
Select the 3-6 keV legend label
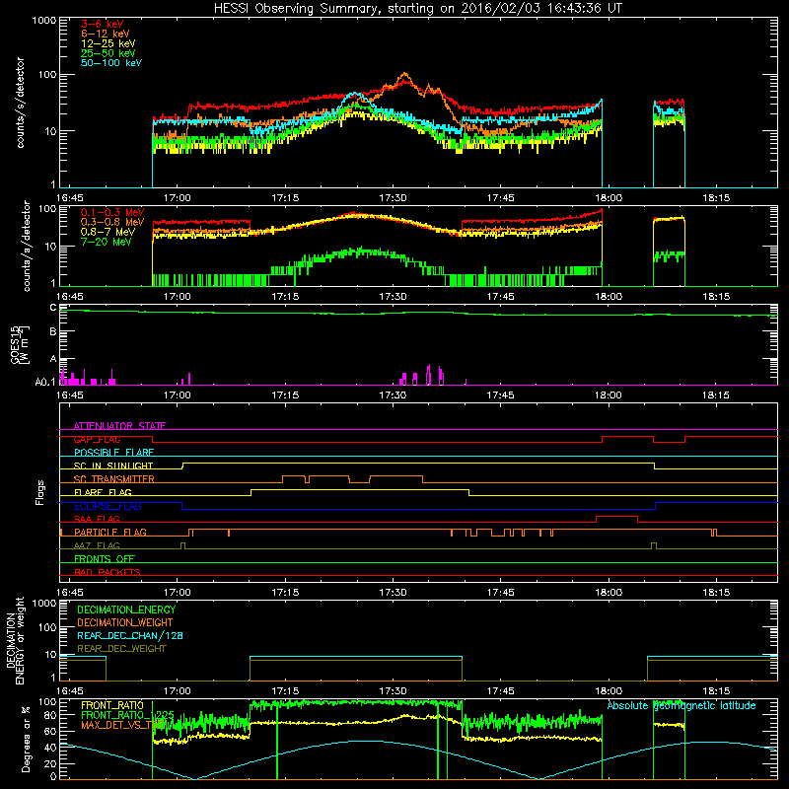pyautogui.click(x=103, y=24)
